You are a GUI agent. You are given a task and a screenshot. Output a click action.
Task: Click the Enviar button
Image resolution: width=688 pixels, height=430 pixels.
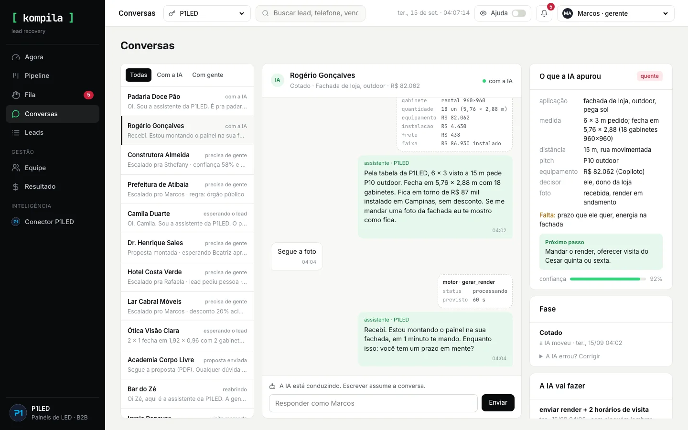coord(498,403)
